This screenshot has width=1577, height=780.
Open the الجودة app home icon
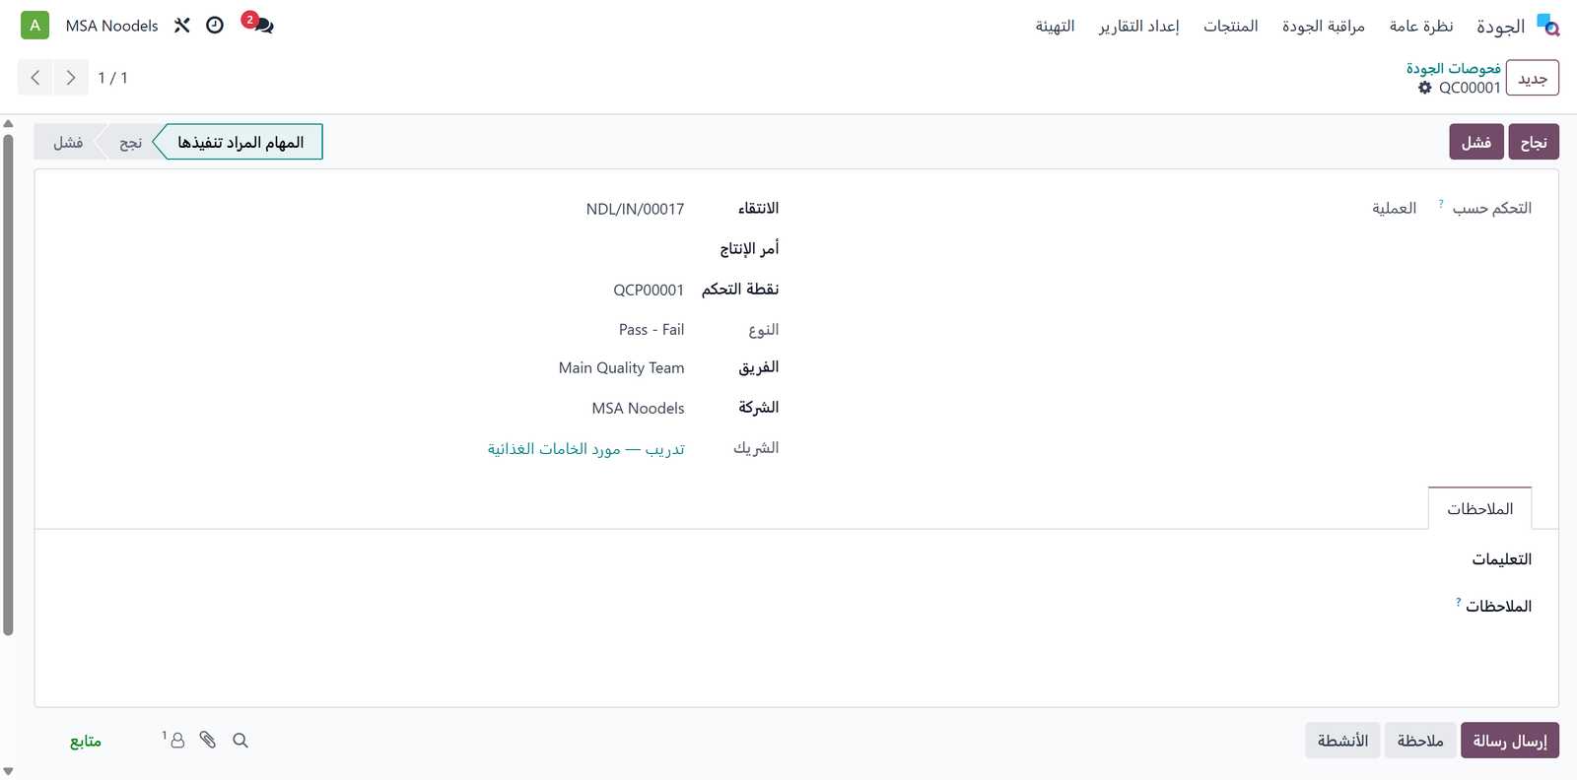pyautogui.click(x=1548, y=26)
